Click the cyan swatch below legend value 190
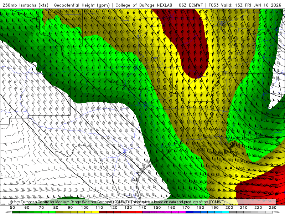Image resolution: width=285 pixels, height=214 pixels. (218, 212)
